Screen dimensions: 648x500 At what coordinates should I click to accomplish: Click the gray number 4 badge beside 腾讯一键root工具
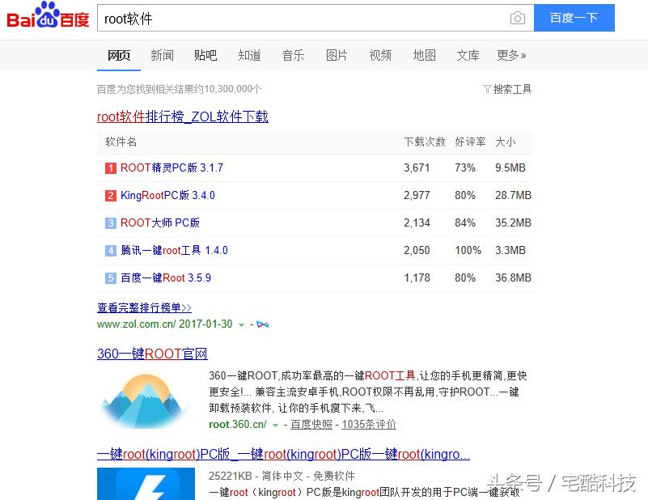pos(111,250)
